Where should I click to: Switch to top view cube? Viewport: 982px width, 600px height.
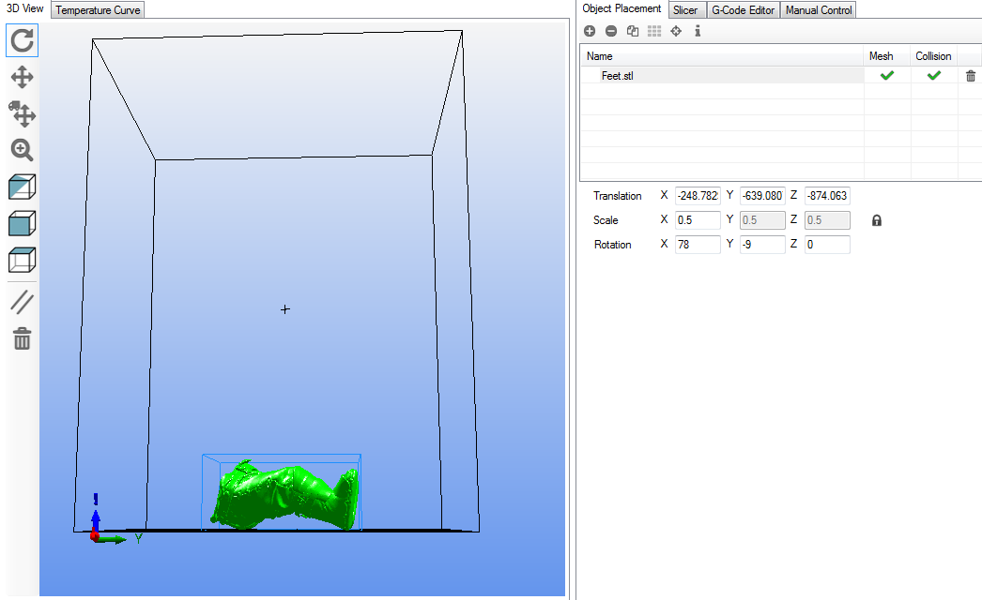tap(23, 260)
